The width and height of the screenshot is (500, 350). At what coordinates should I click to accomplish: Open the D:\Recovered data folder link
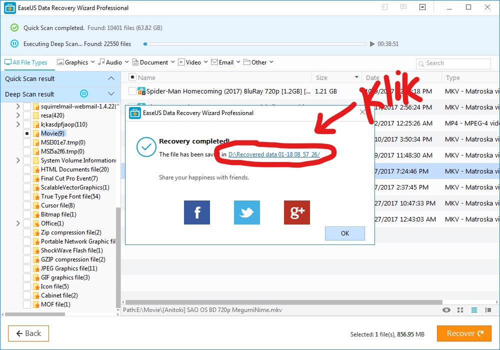tap(274, 154)
